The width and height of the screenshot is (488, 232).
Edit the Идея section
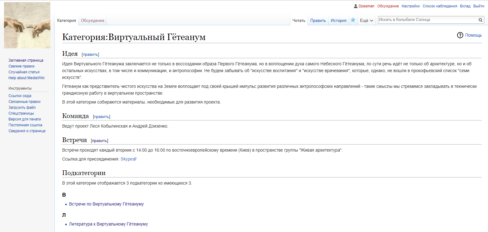click(90, 55)
